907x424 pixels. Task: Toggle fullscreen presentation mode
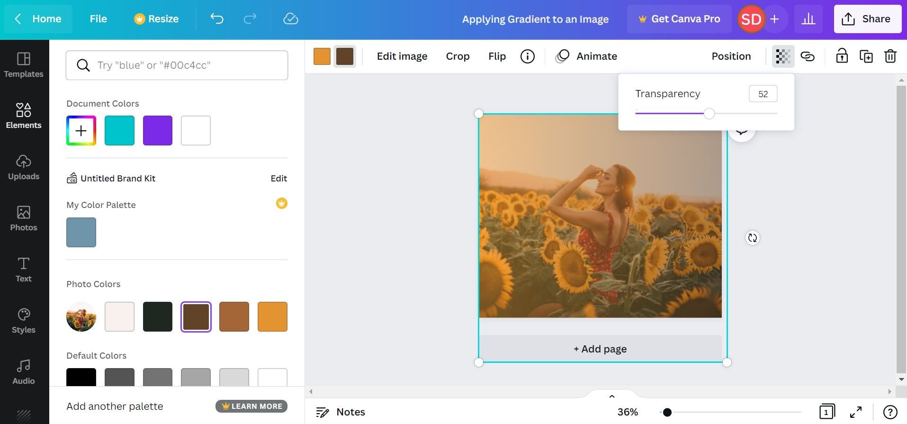click(x=856, y=412)
